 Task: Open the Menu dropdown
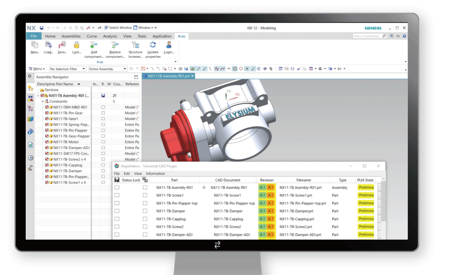tap(37, 69)
